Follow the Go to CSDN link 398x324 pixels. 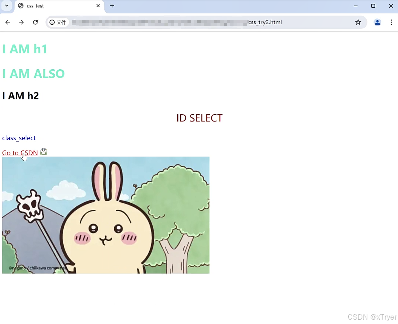[x=20, y=153]
